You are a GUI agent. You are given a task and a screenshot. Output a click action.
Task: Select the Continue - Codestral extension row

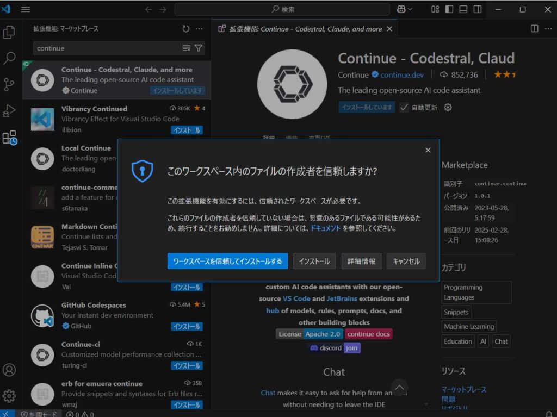[x=116, y=80]
